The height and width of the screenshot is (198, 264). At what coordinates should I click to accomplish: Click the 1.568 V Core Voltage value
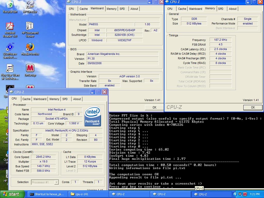tap(74, 123)
